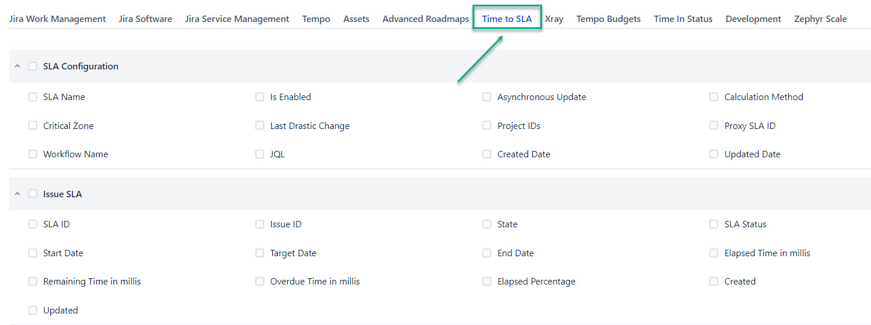Select the Time In Status tab

[x=683, y=19]
